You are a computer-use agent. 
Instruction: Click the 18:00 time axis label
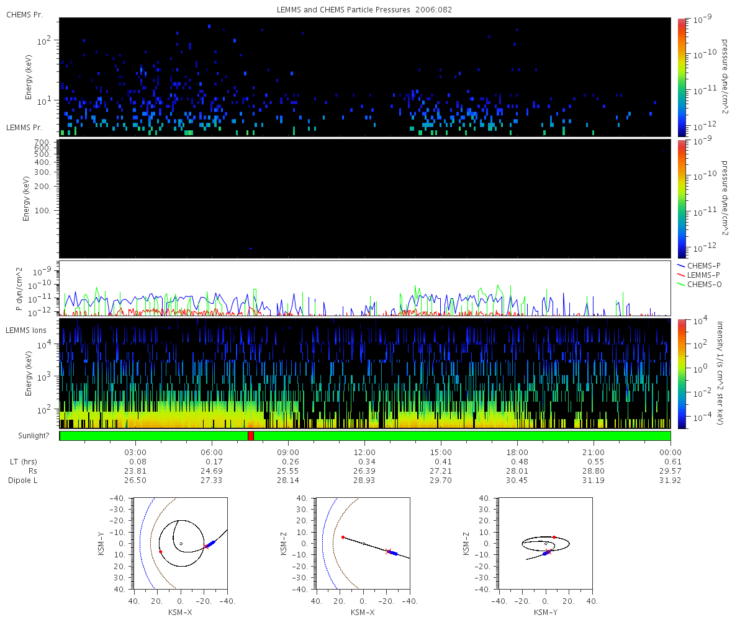[517, 453]
